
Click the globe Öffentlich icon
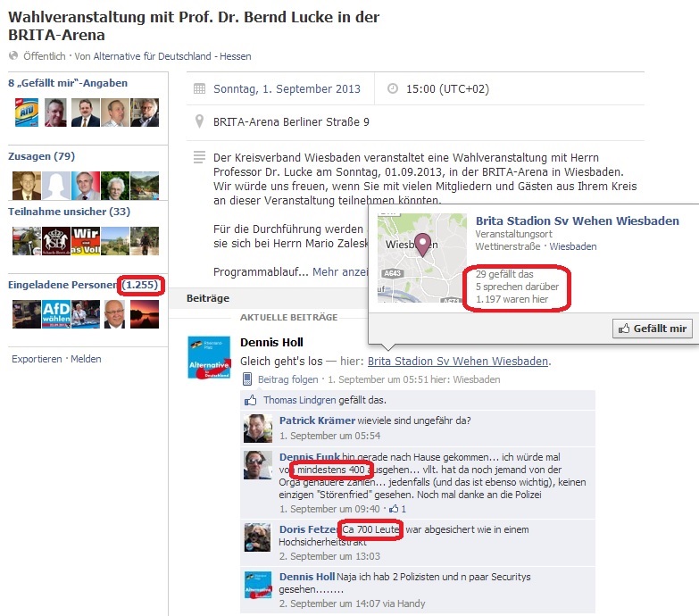(13, 55)
